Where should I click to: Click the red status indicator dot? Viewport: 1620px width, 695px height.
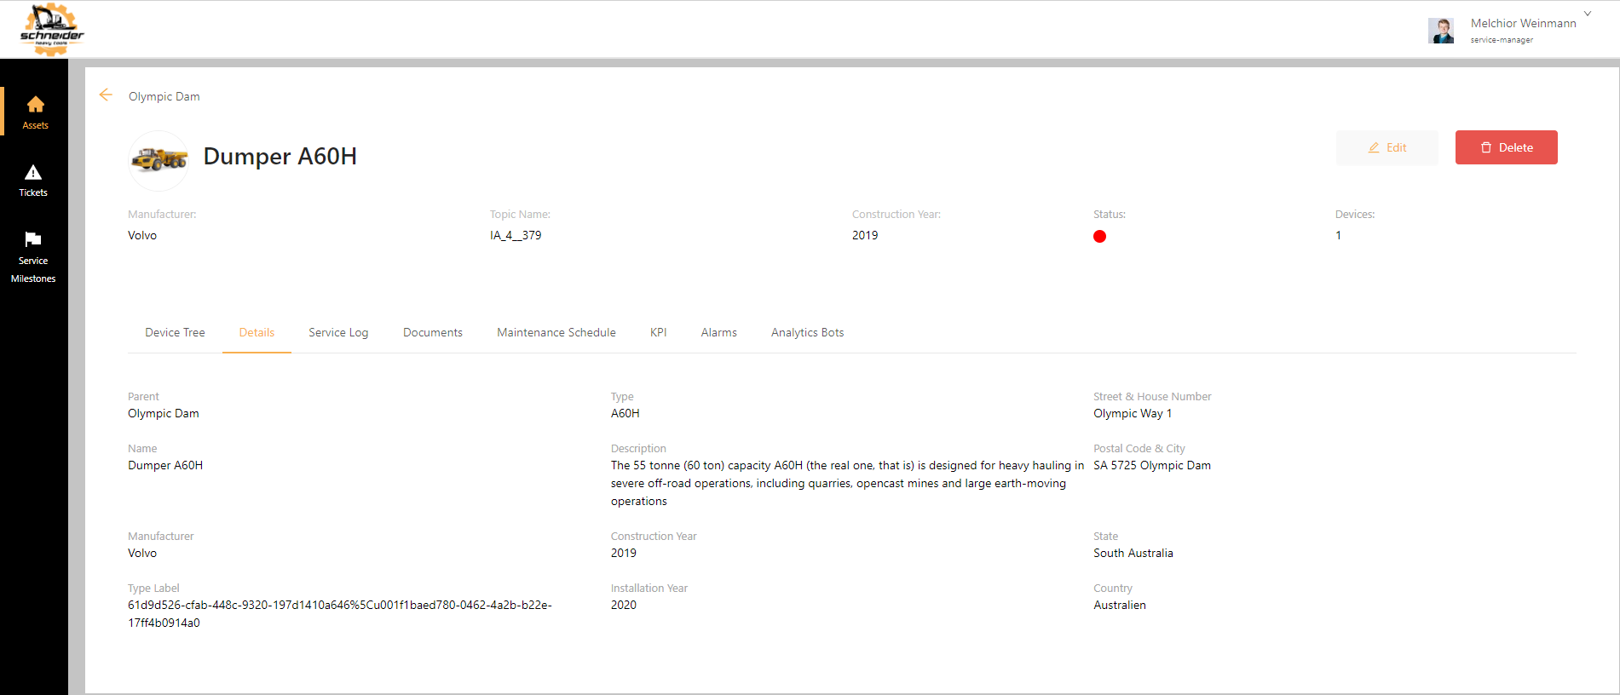(1099, 237)
